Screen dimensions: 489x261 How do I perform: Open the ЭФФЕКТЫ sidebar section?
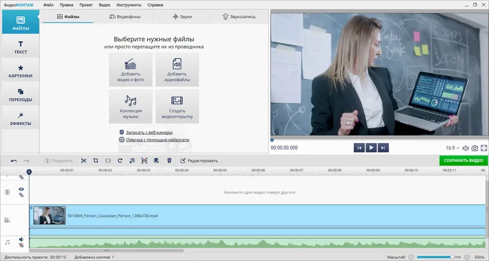[x=21, y=119]
